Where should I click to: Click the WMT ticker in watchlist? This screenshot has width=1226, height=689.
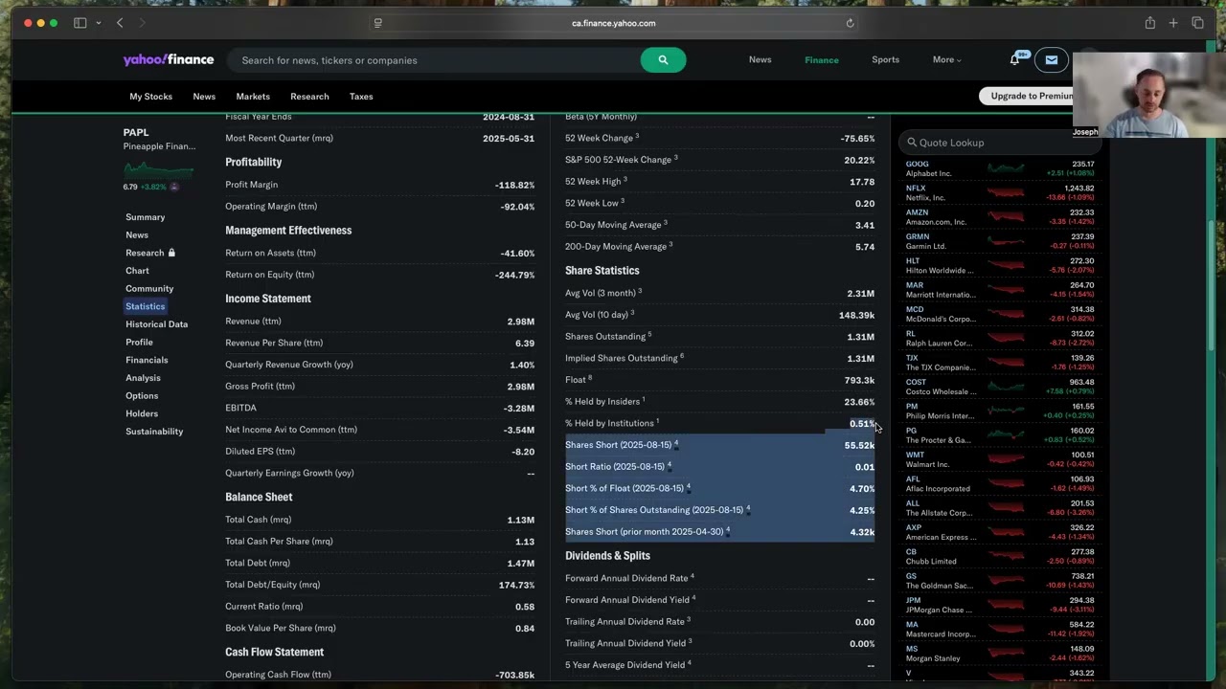915,455
